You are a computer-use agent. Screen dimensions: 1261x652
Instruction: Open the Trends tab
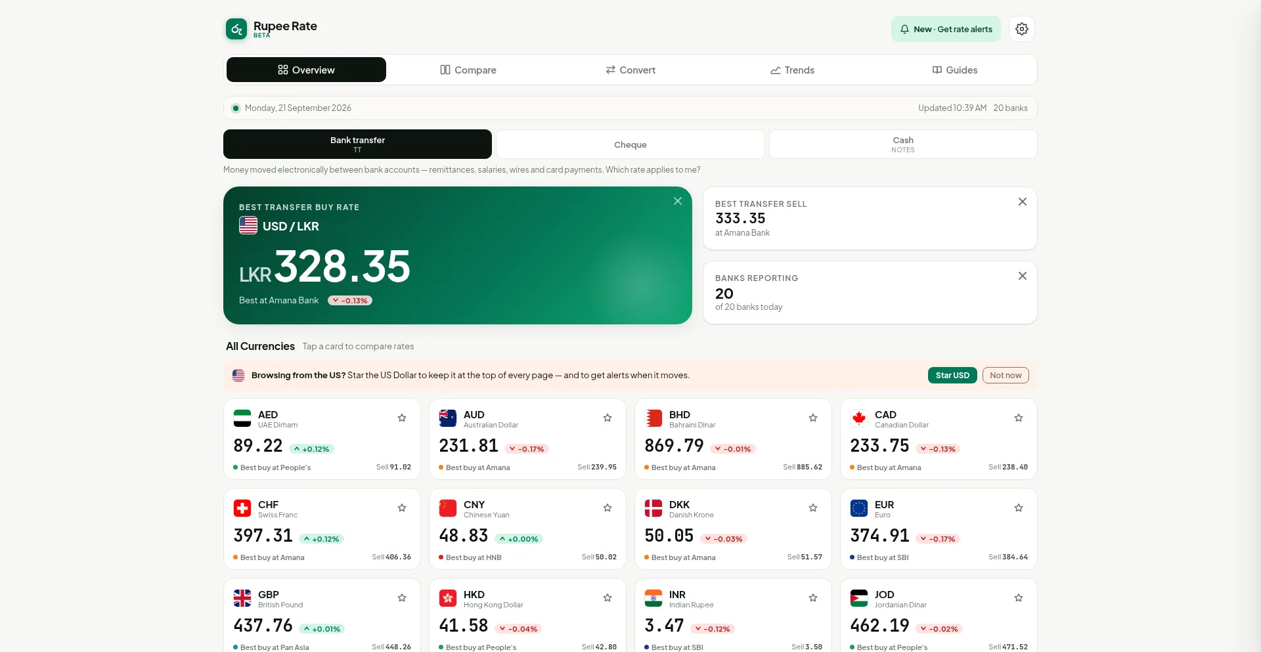tap(793, 70)
